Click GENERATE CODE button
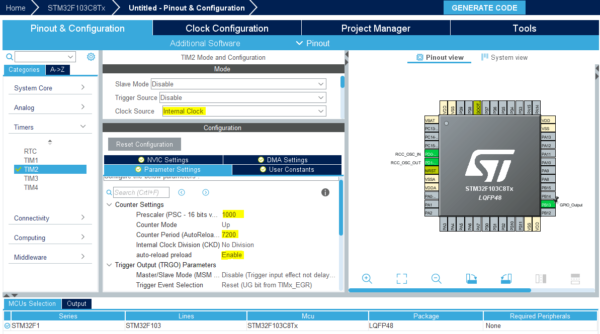 (x=484, y=8)
